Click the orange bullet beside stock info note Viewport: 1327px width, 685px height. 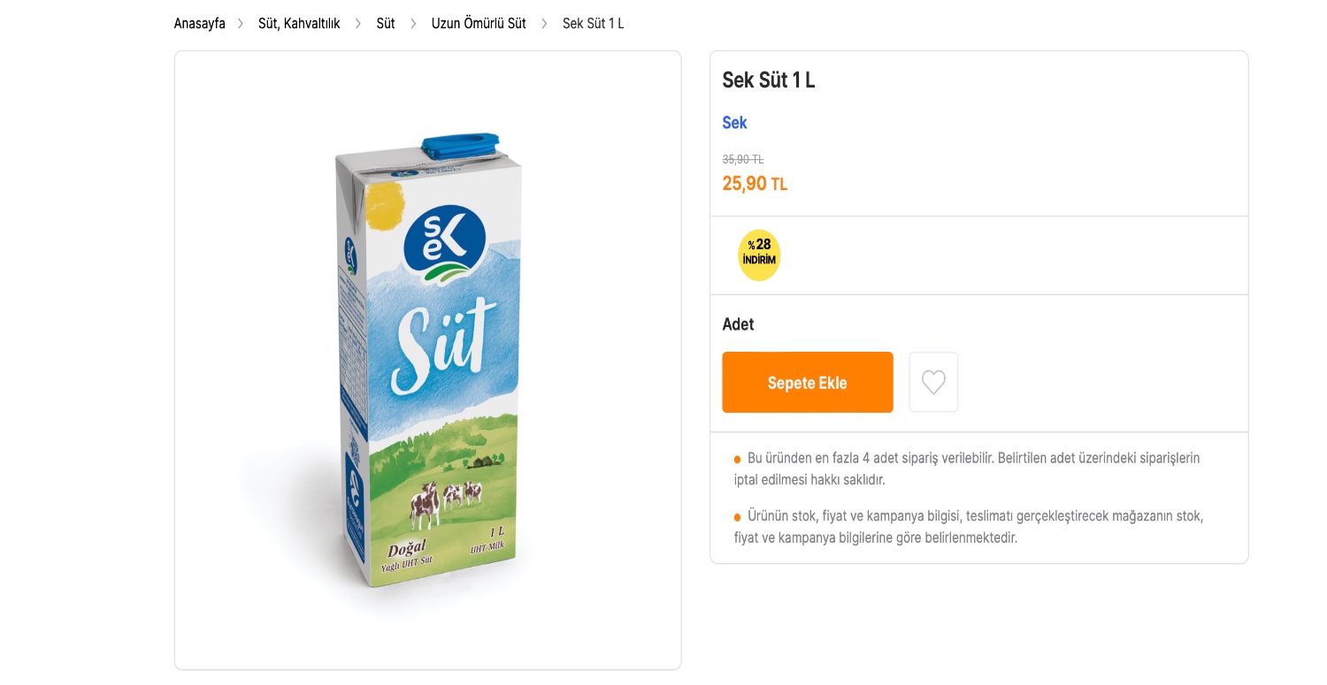(x=737, y=516)
